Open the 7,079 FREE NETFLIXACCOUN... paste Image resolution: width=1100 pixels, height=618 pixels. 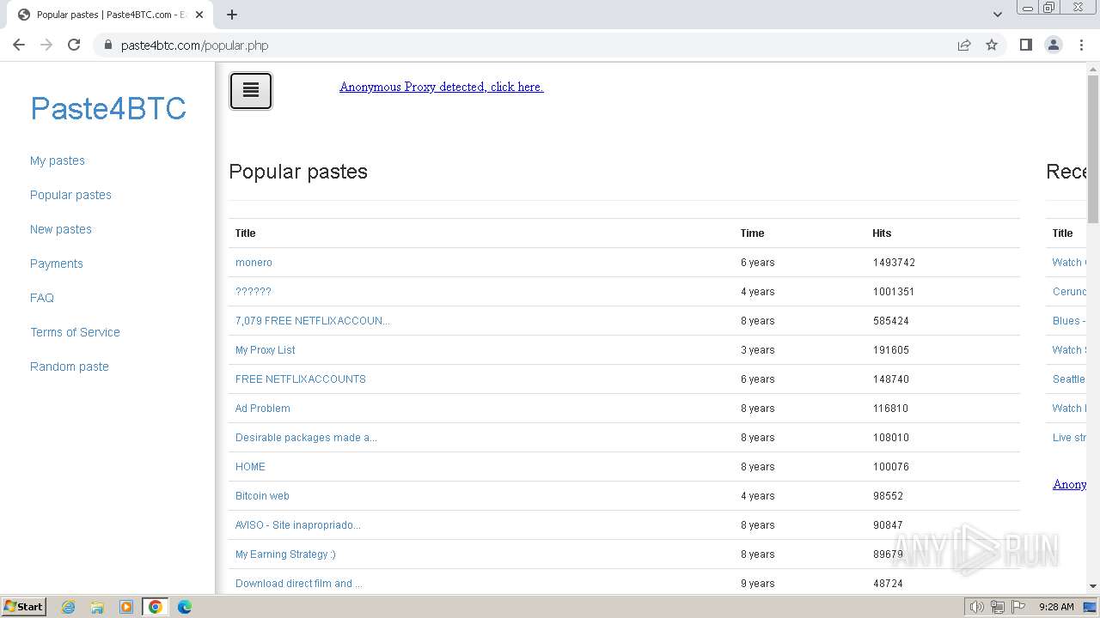(313, 321)
